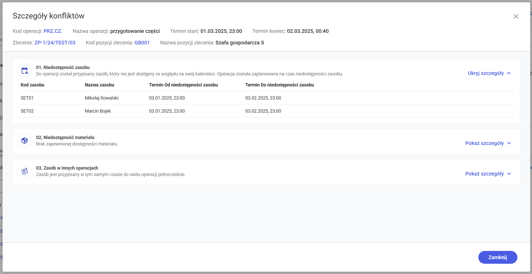The height and width of the screenshot is (274, 532).
Task: Click the Mikołaj Kowalski name cell
Action: pos(101,98)
